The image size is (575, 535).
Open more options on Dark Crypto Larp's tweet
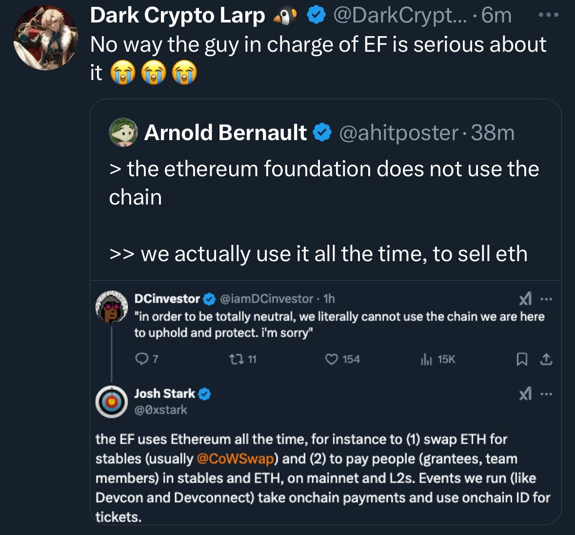(x=548, y=15)
